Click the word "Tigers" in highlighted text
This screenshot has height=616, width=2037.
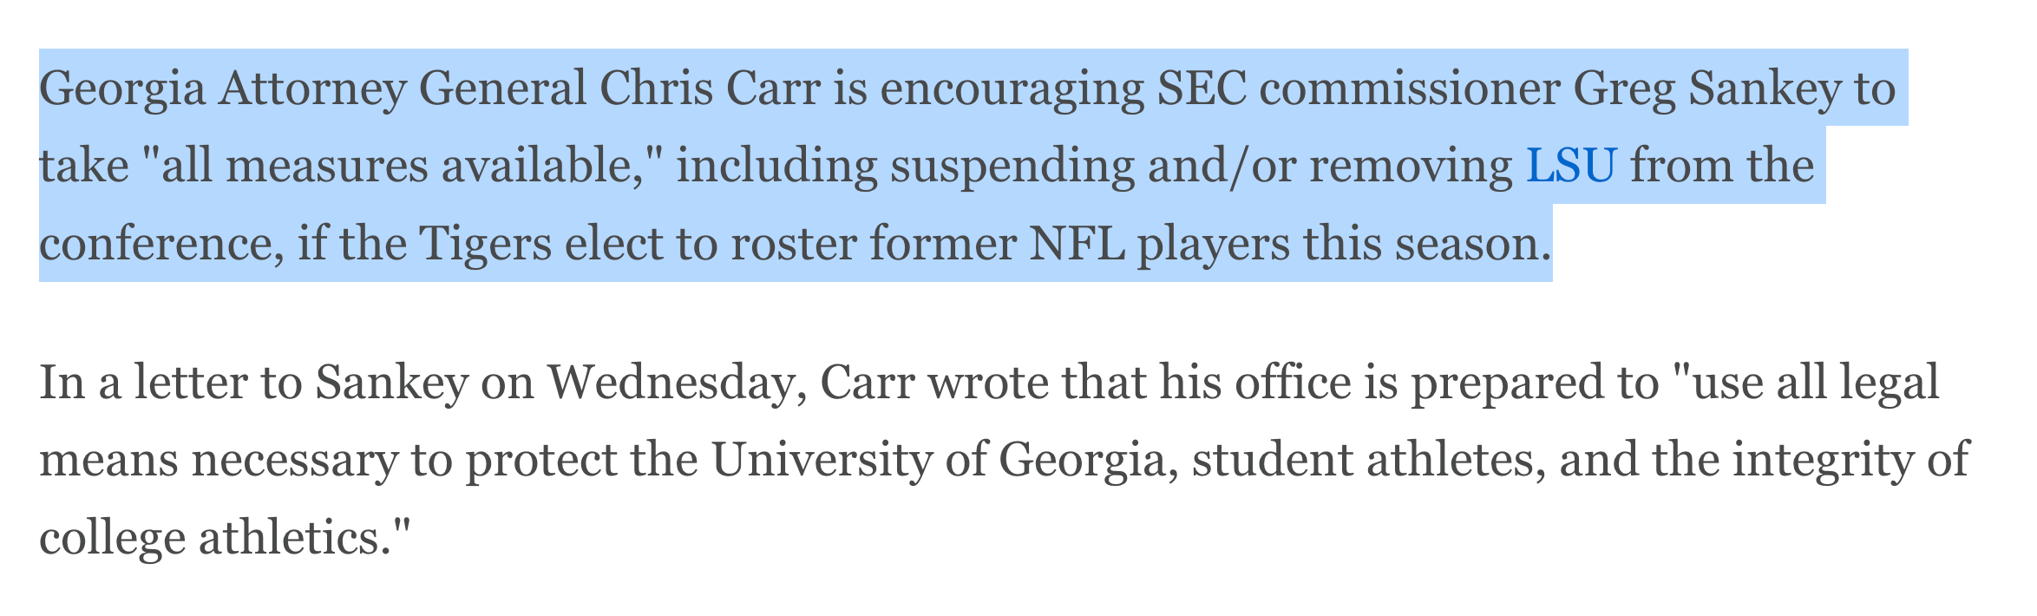point(487,246)
